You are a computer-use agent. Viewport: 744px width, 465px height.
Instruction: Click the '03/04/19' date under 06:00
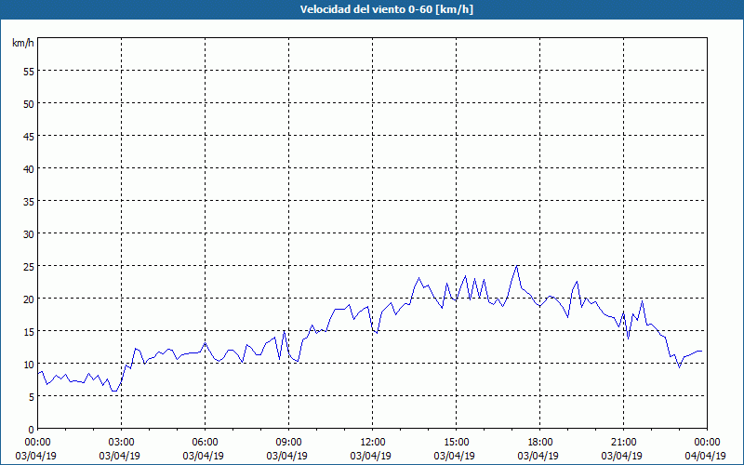(203, 456)
